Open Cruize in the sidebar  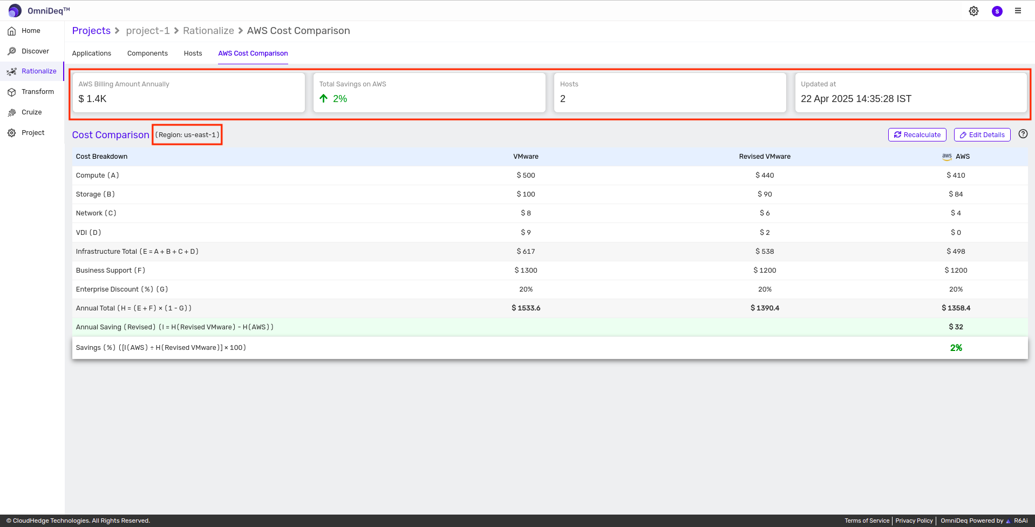31,112
